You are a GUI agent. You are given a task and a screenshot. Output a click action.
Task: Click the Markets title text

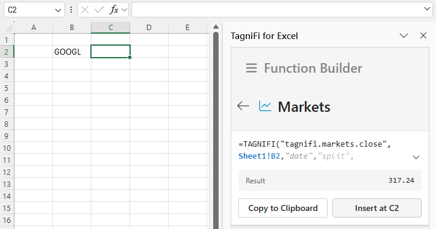[x=304, y=107]
